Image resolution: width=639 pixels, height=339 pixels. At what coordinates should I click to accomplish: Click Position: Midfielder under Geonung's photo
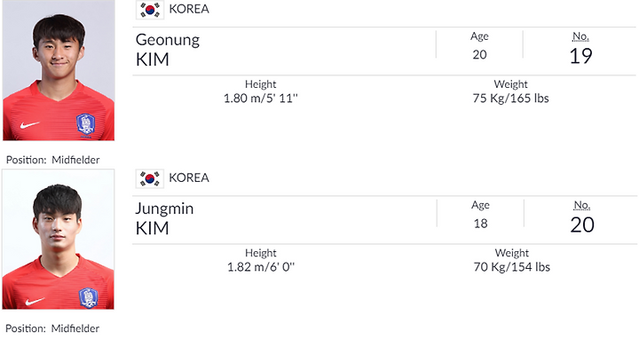53,160
